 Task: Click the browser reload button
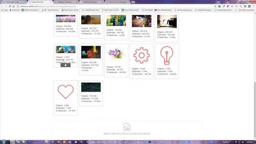[10, 6]
